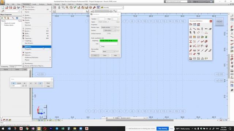Screen dimensions: 234x131
Task: Click the Windows Start button
Action: (3, 128)
